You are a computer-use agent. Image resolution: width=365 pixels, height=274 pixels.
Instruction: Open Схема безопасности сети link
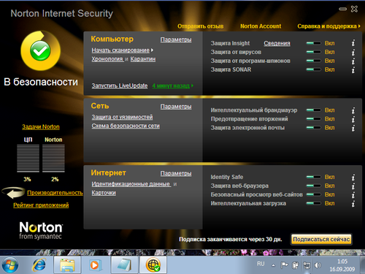(126, 126)
